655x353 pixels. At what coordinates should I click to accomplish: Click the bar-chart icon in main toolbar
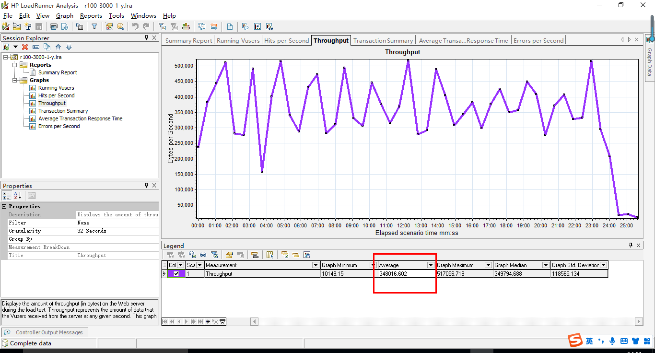(x=186, y=26)
